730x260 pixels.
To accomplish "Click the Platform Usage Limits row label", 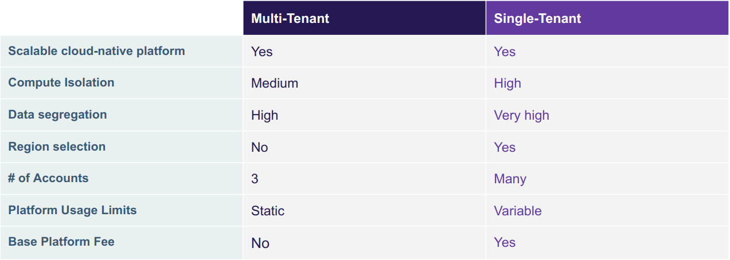I will [72, 210].
